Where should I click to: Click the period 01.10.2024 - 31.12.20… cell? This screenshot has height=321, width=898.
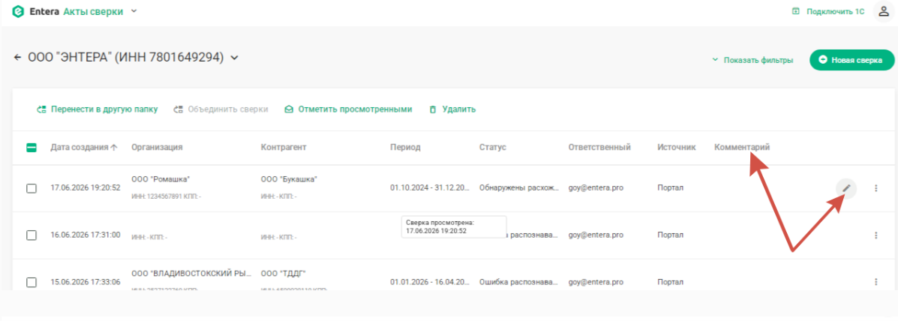coord(430,187)
